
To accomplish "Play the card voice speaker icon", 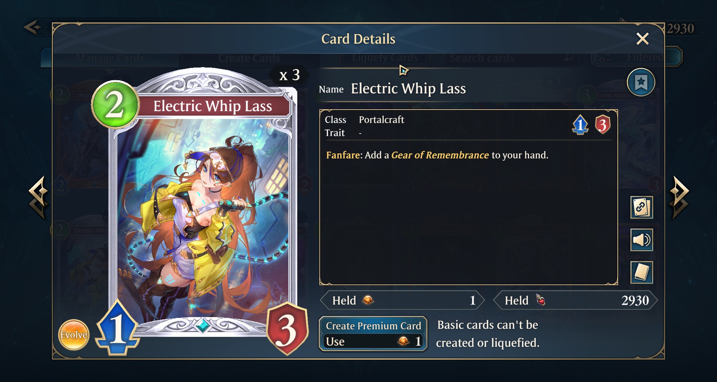I will point(642,239).
